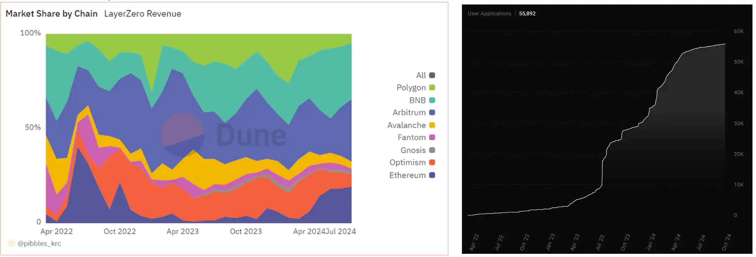Click the Market Share by Chain title
Viewport: 756px width, 257px height.
point(52,14)
